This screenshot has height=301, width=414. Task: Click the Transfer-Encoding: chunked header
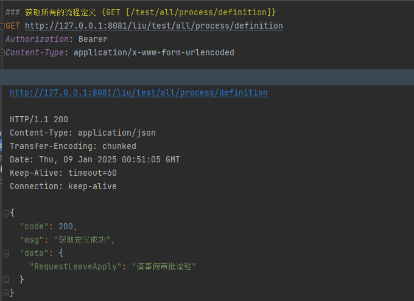point(72,146)
